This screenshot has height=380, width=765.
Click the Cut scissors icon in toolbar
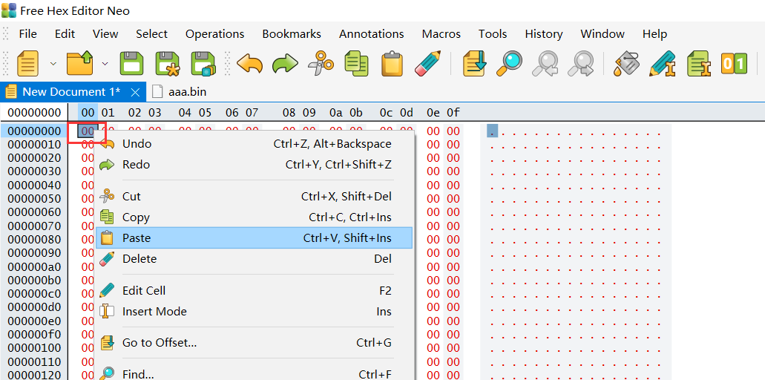point(321,63)
